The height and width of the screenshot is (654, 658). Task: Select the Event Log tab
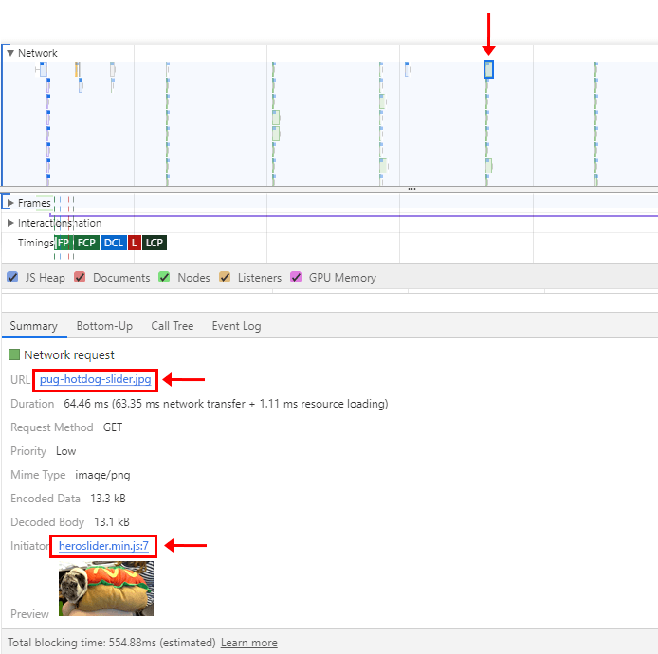(236, 326)
